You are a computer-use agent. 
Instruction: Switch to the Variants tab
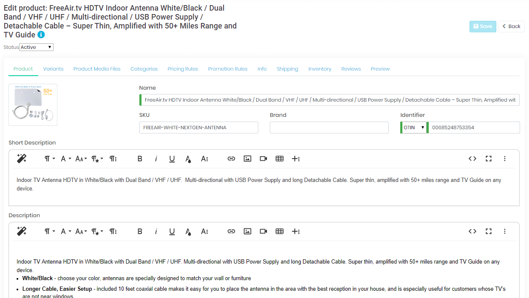(x=53, y=69)
